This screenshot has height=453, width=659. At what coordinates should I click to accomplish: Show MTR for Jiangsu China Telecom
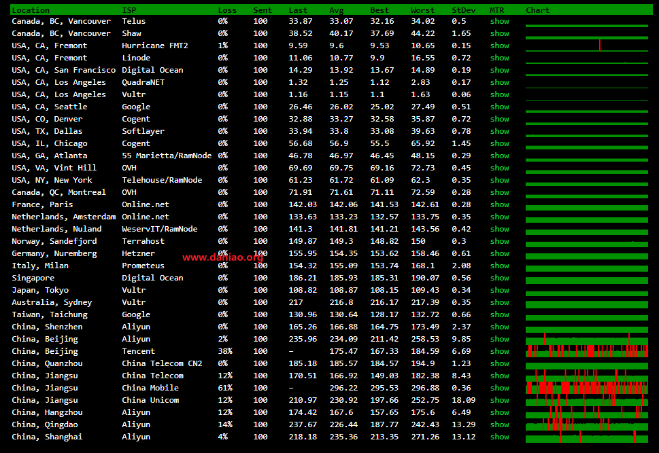[x=499, y=376]
